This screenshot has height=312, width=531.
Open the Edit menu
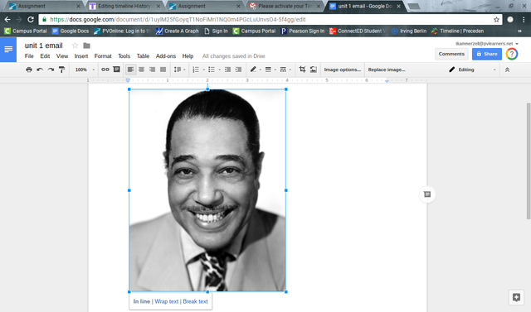click(x=45, y=56)
